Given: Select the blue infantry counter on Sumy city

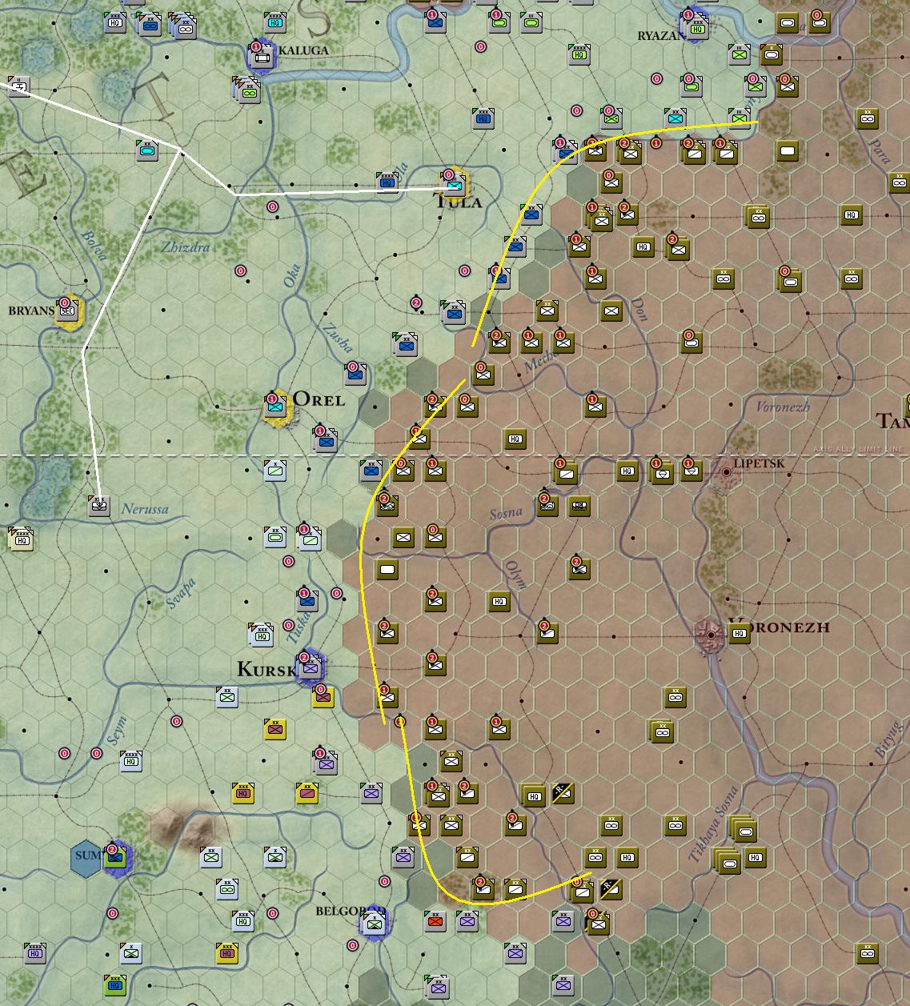Looking at the screenshot, I should [x=115, y=857].
